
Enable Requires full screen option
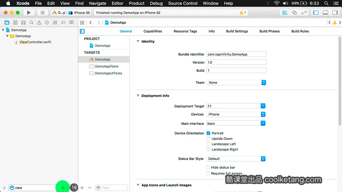[208, 173]
